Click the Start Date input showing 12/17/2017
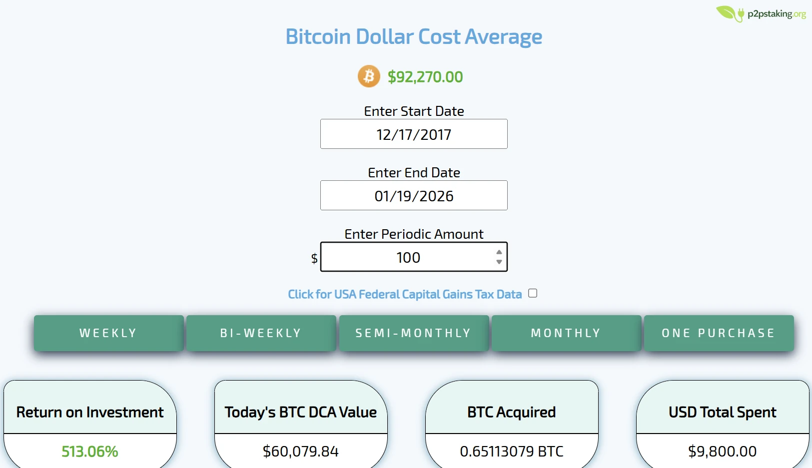The height and width of the screenshot is (468, 812). 414,134
